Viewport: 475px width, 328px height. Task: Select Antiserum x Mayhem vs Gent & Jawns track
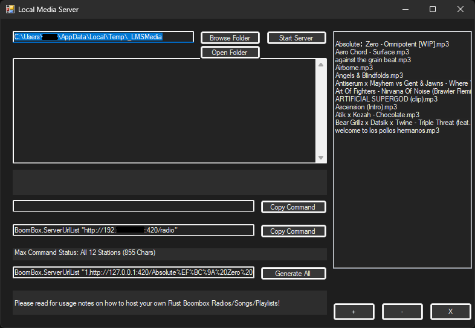pyautogui.click(x=402, y=83)
